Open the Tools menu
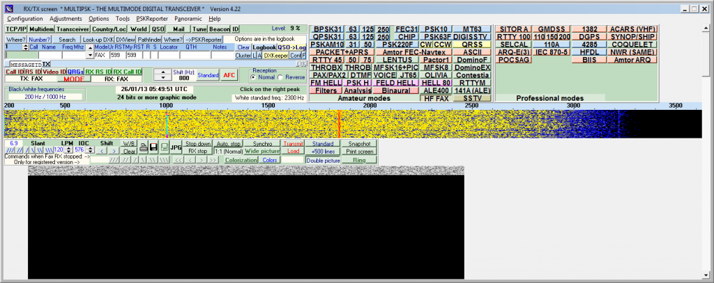The width and height of the screenshot is (714, 283). click(123, 19)
